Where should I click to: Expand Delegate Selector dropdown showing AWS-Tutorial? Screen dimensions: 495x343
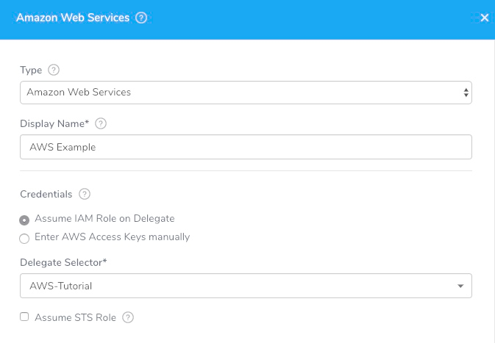click(x=246, y=286)
